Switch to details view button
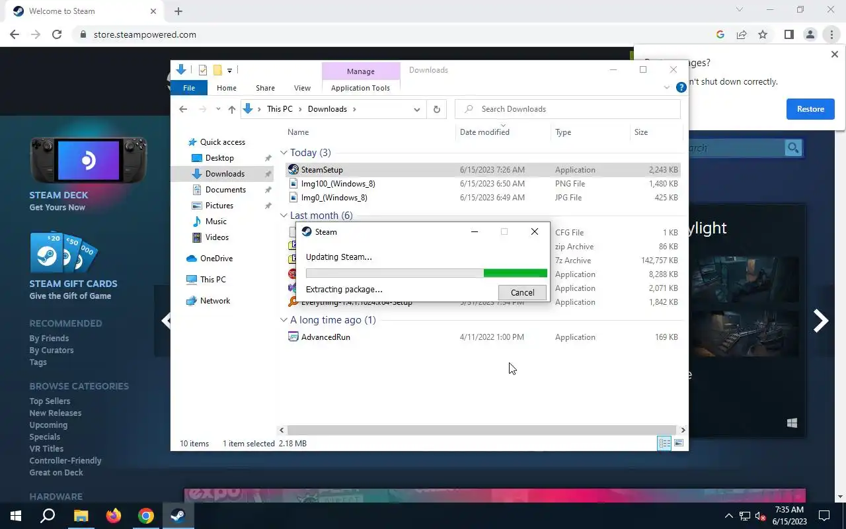 [x=664, y=444]
